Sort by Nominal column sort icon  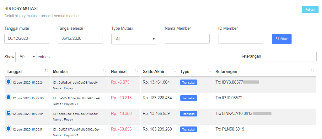(x=136, y=71)
